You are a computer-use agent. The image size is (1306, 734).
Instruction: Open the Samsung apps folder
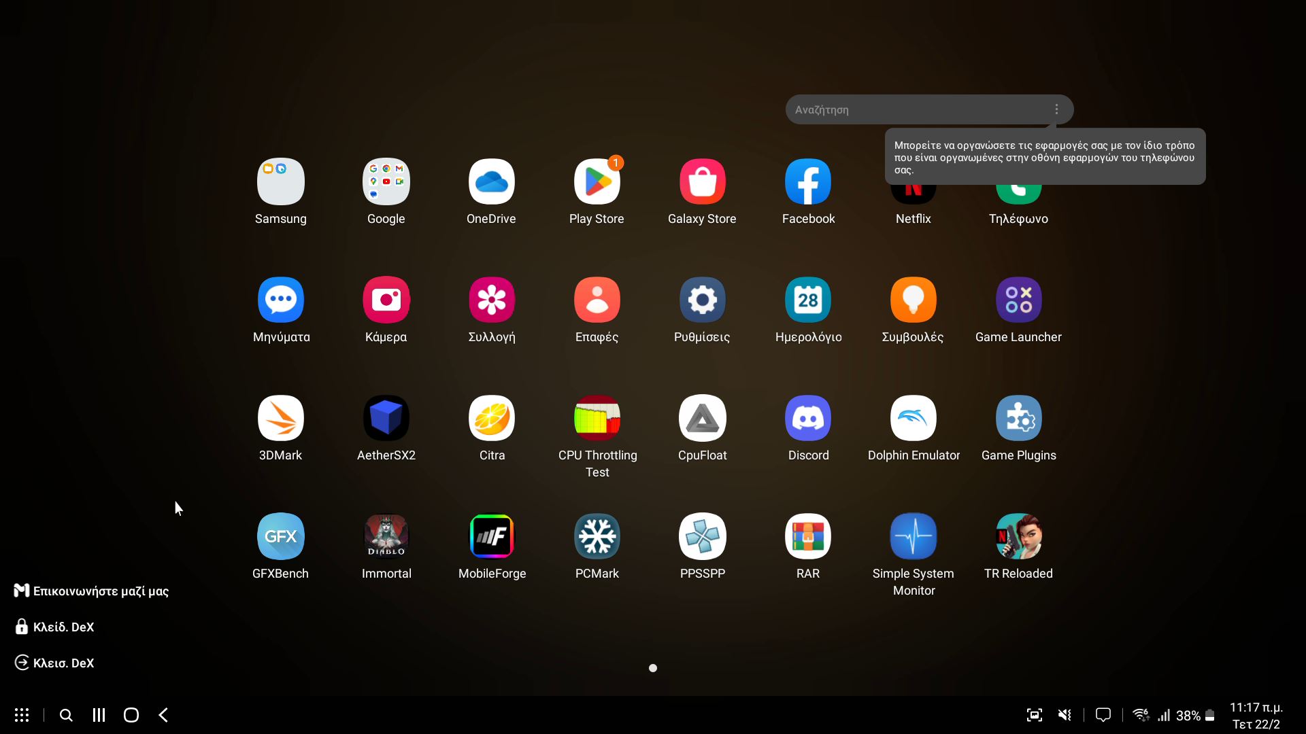[280, 181]
